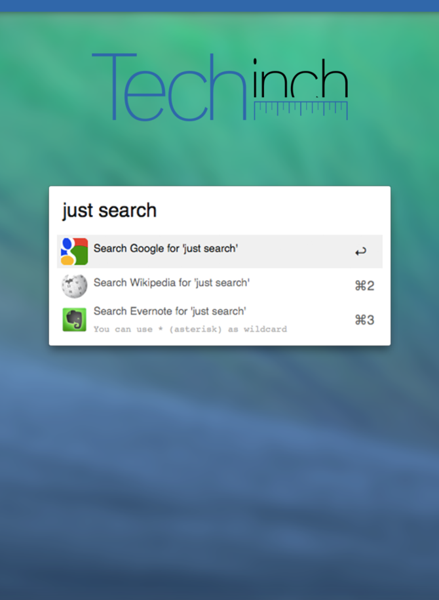This screenshot has height=600, width=439.
Task: Click the Google icon in first result
Action: pyautogui.click(x=74, y=251)
